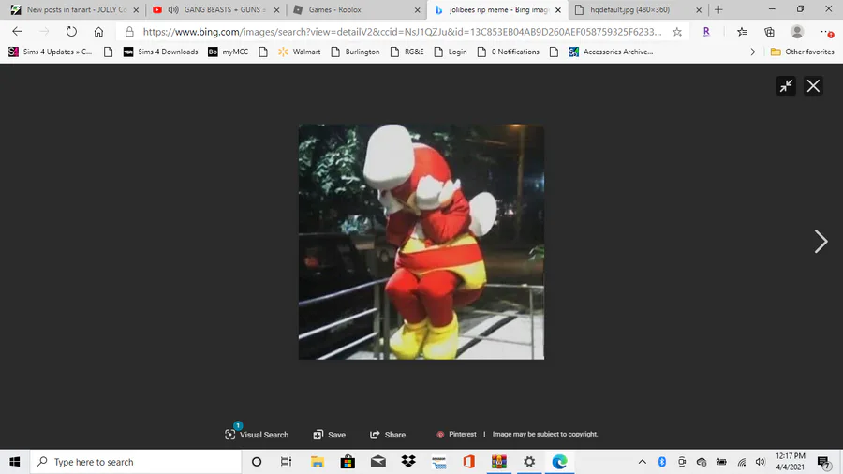Screen dimensions: 843x474
Task: Collapse the image detail view
Action: click(786, 86)
